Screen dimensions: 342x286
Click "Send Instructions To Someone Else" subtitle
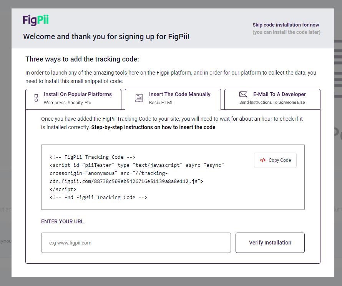pos(272,102)
